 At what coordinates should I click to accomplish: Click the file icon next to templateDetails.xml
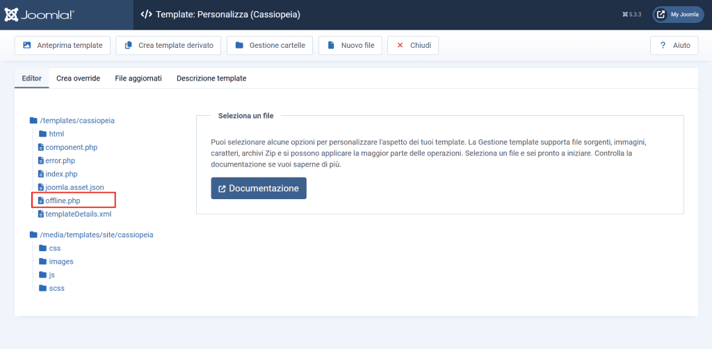coord(41,214)
